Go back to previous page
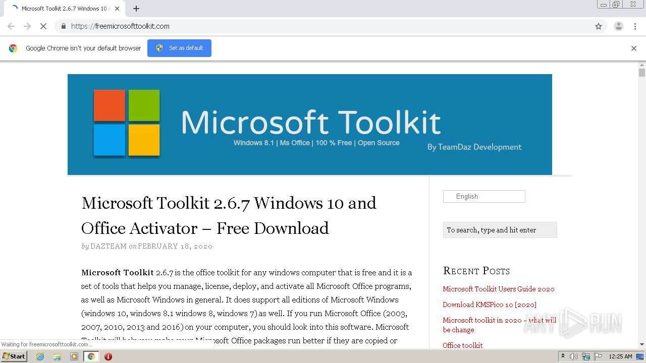 (x=11, y=26)
